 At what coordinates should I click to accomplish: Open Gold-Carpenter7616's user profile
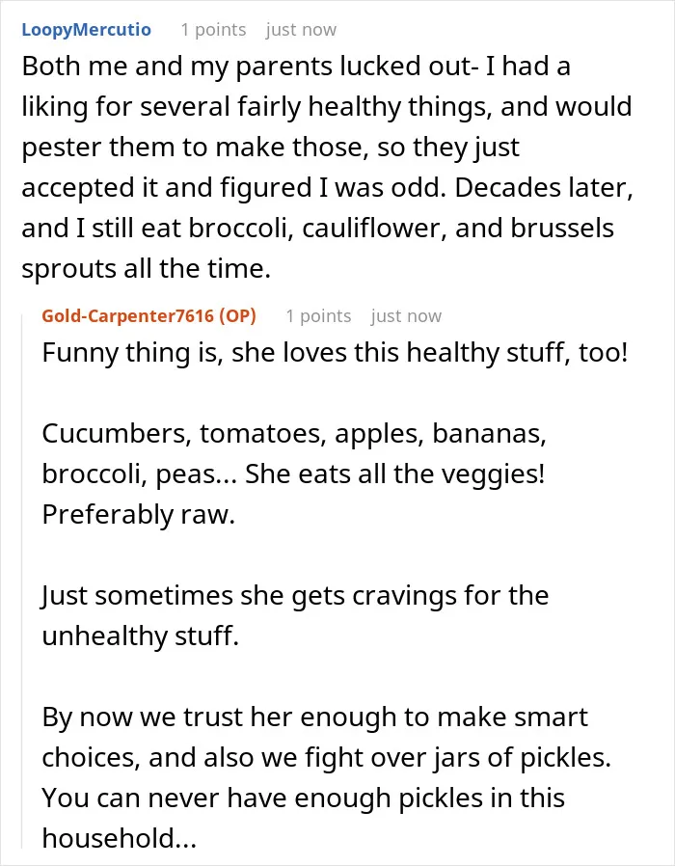pos(127,316)
